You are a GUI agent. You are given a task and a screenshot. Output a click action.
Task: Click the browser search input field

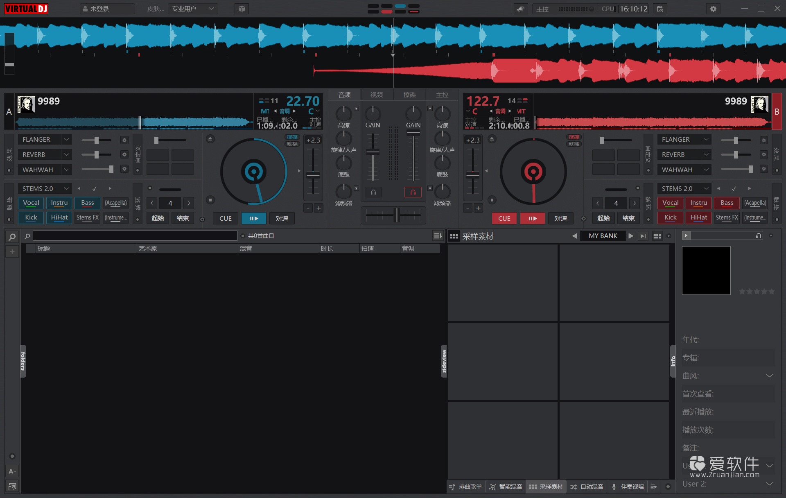click(135, 236)
